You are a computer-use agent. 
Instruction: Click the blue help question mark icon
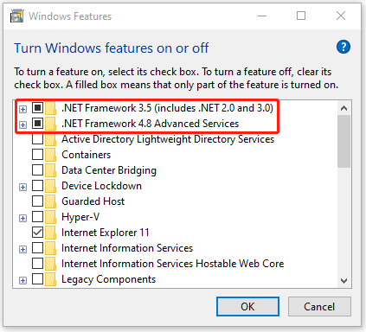[344, 47]
